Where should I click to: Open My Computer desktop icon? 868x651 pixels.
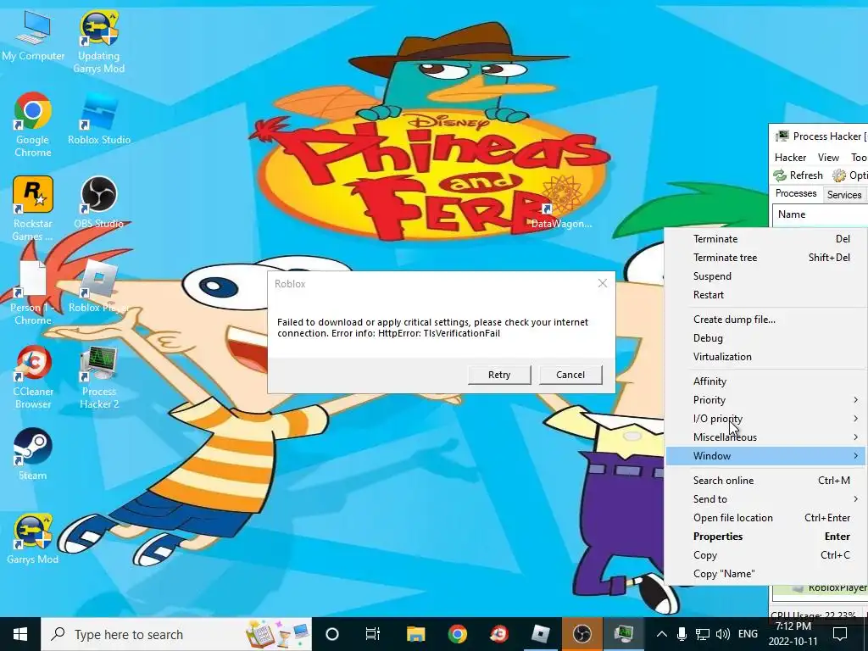click(33, 35)
